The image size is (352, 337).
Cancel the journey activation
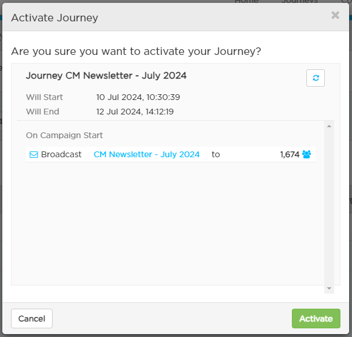(32, 319)
